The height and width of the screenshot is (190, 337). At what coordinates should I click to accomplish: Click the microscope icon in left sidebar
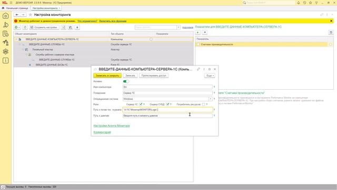(x=6, y=25)
